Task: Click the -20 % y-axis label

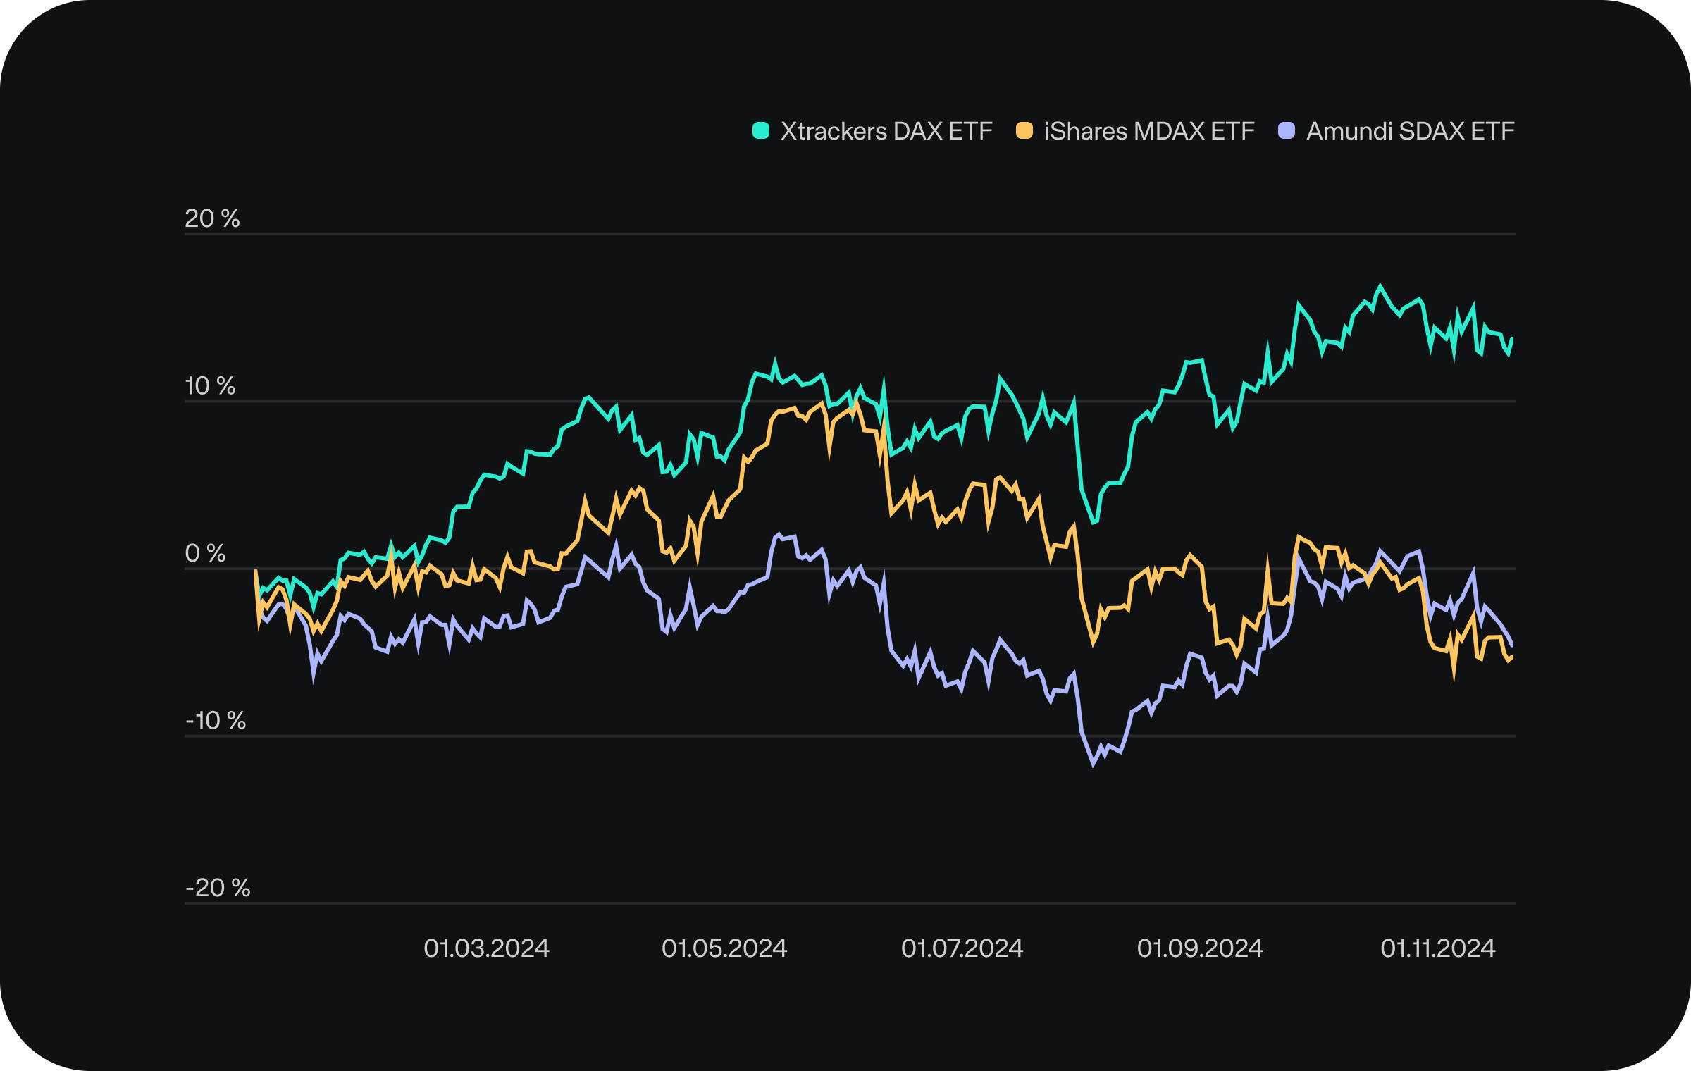Action: tap(218, 888)
